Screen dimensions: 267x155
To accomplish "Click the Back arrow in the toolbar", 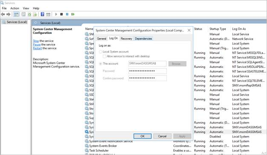I will [3, 14].
